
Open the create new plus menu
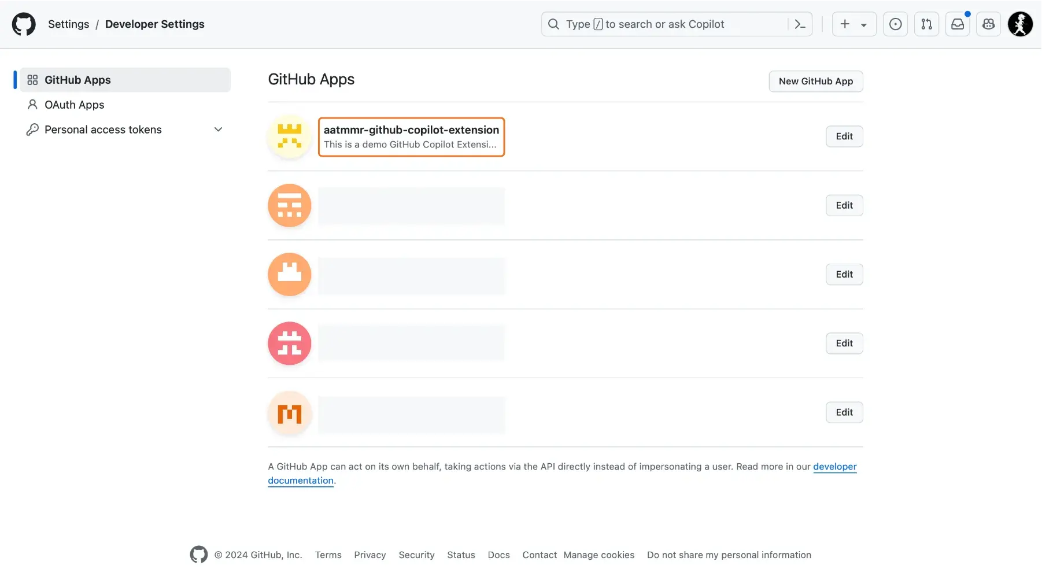click(854, 24)
